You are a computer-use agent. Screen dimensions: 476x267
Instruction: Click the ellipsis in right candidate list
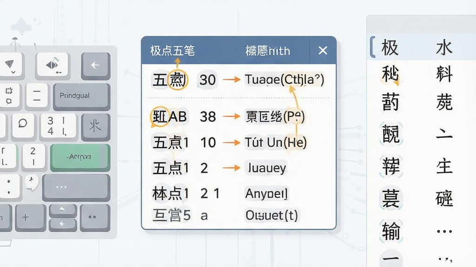point(444,232)
